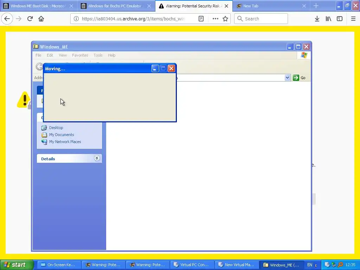
Task: Click the My Network Places icon
Action: pos(44,142)
